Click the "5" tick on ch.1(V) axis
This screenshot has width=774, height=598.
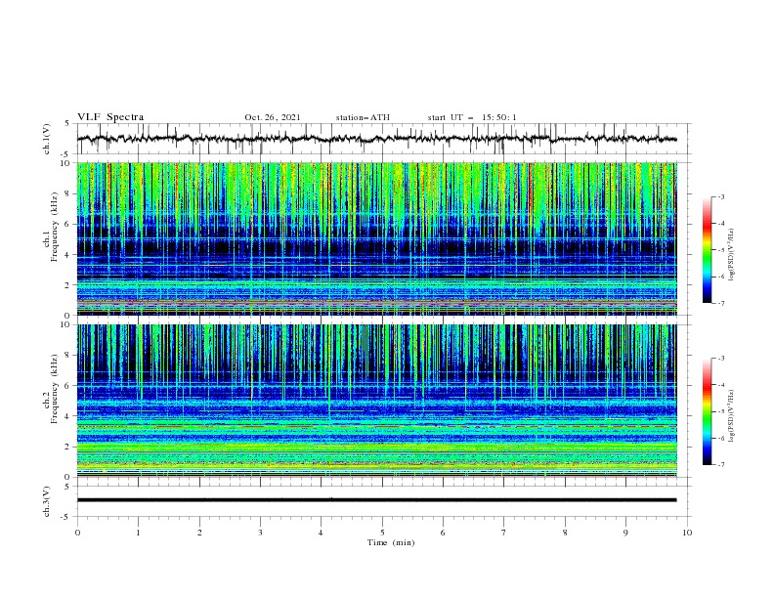point(67,123)
